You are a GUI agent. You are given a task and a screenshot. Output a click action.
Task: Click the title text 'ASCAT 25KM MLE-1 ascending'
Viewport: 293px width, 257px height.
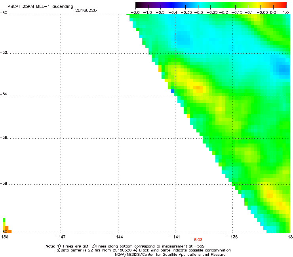coord(40,6)
